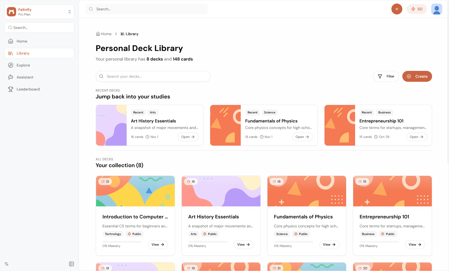Toggle the Public badge on Art History Essentials
Image resolution: width=449 pixels, height=271 pixels.
point(210,234)
